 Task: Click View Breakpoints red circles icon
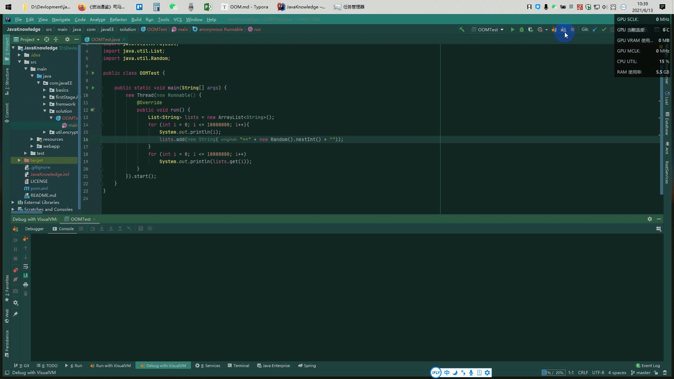[x=15, y=270]
